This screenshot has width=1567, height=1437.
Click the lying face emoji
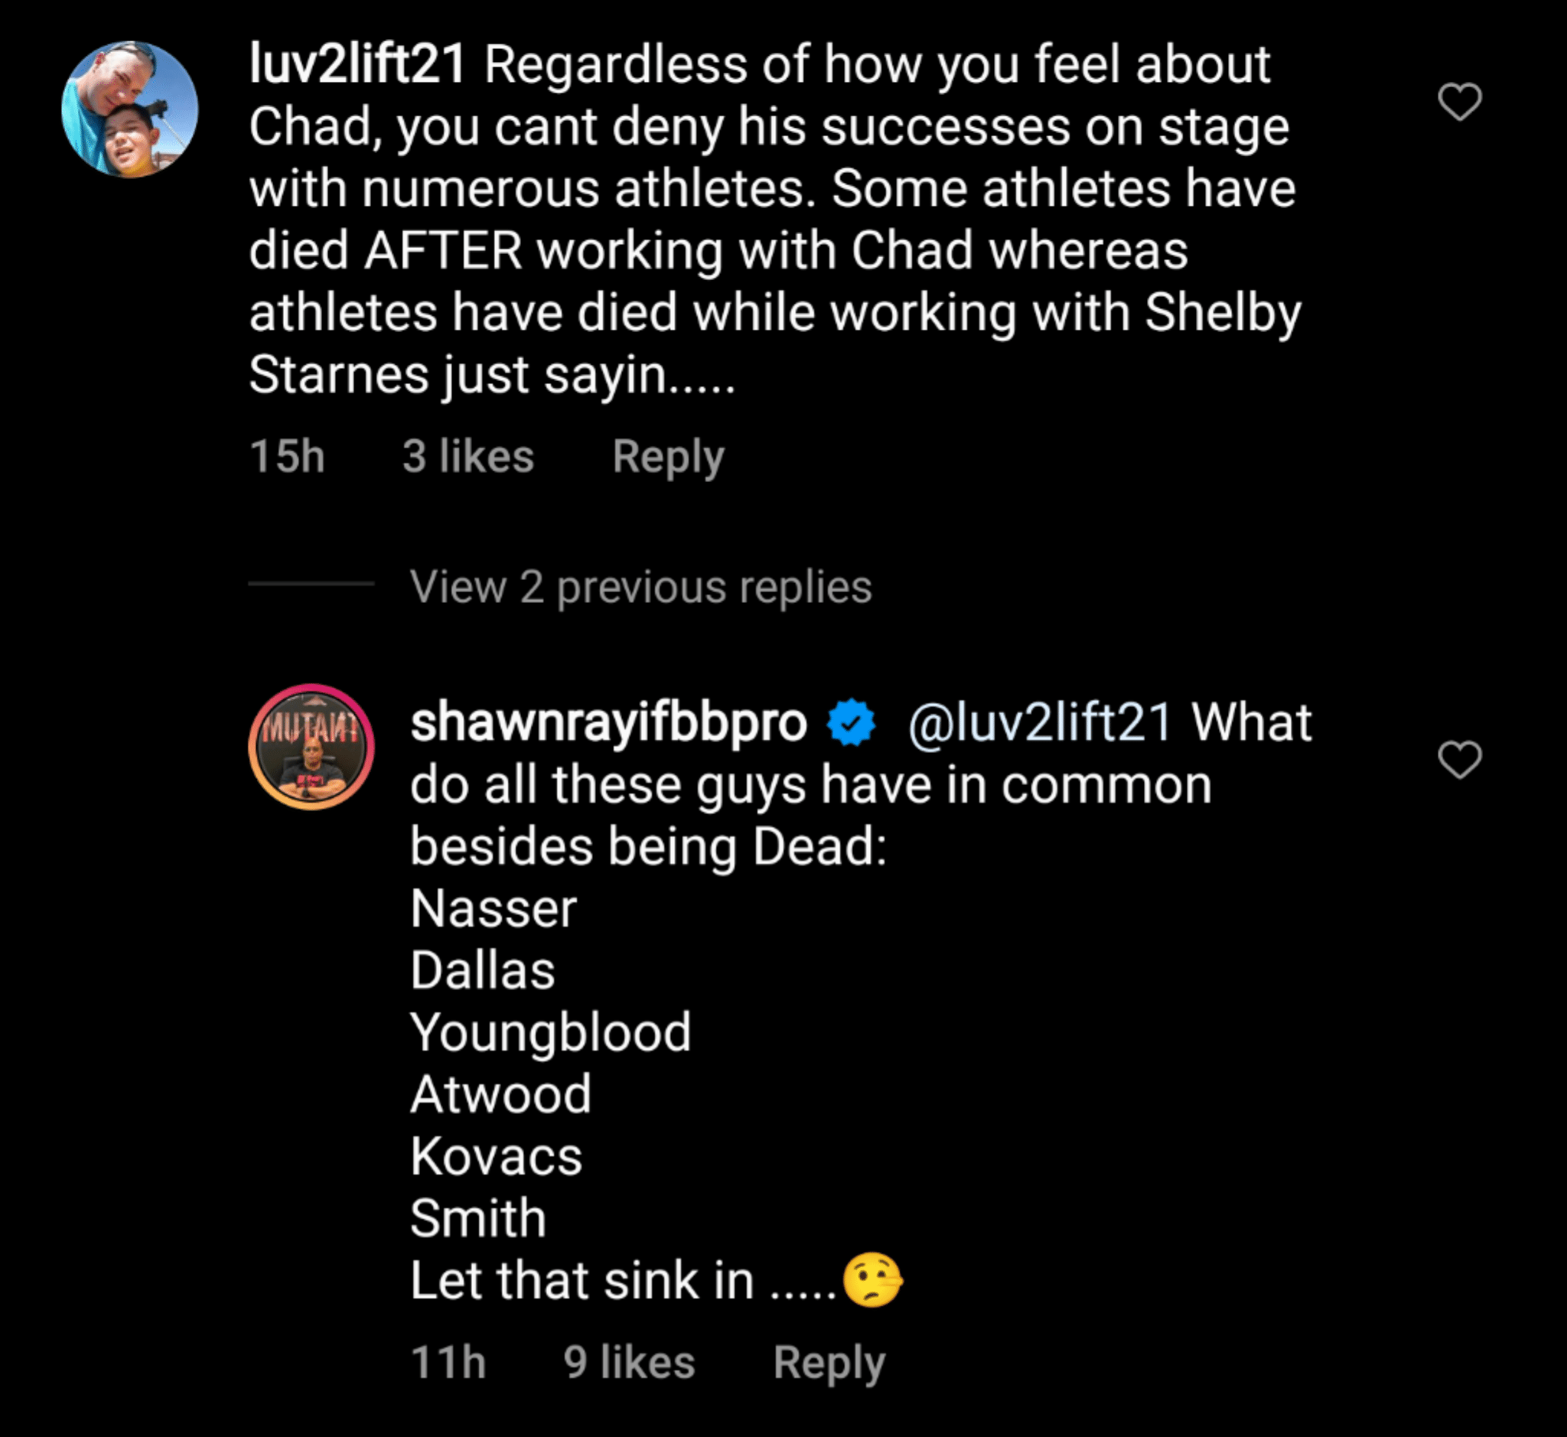[872, 1280]
